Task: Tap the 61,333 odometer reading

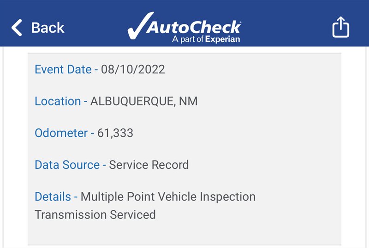Action: pos(115,133)
